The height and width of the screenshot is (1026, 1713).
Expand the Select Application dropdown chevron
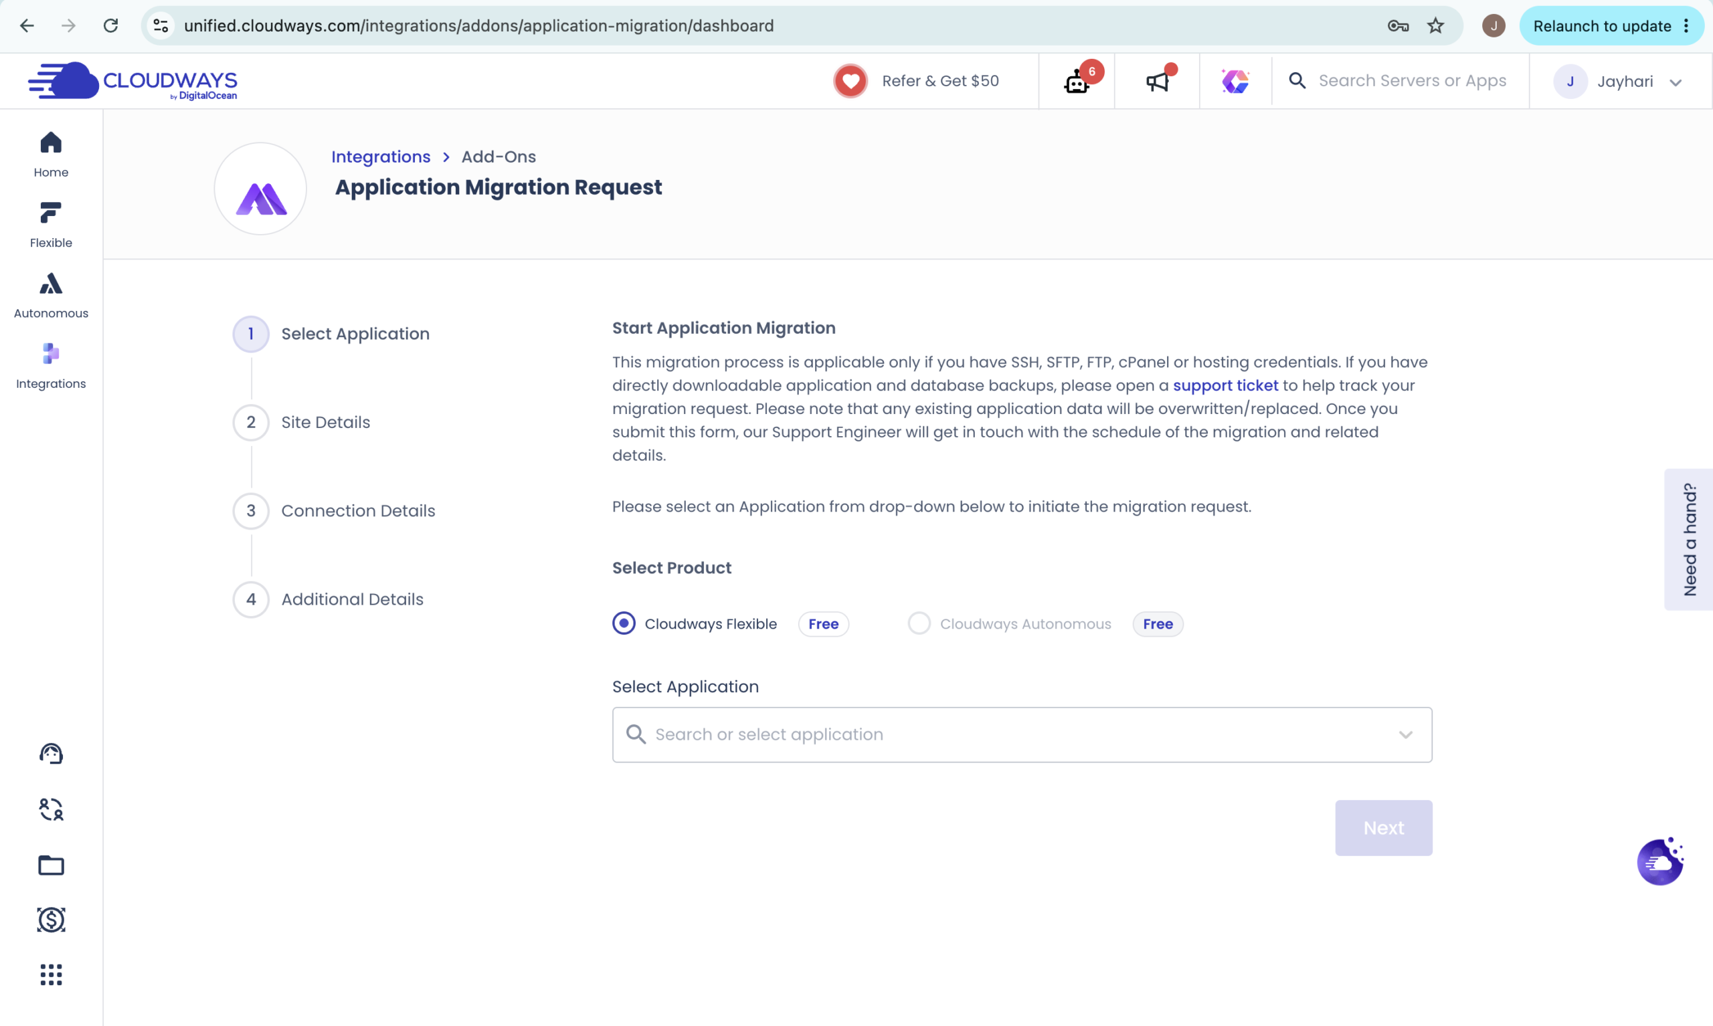1406,734
